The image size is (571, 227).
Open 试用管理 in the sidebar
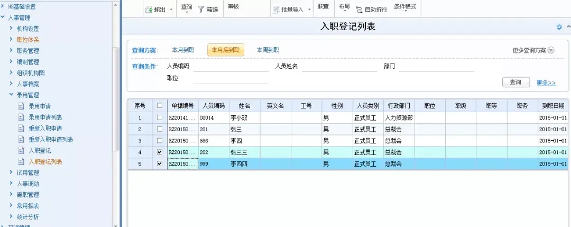[27, 172]
